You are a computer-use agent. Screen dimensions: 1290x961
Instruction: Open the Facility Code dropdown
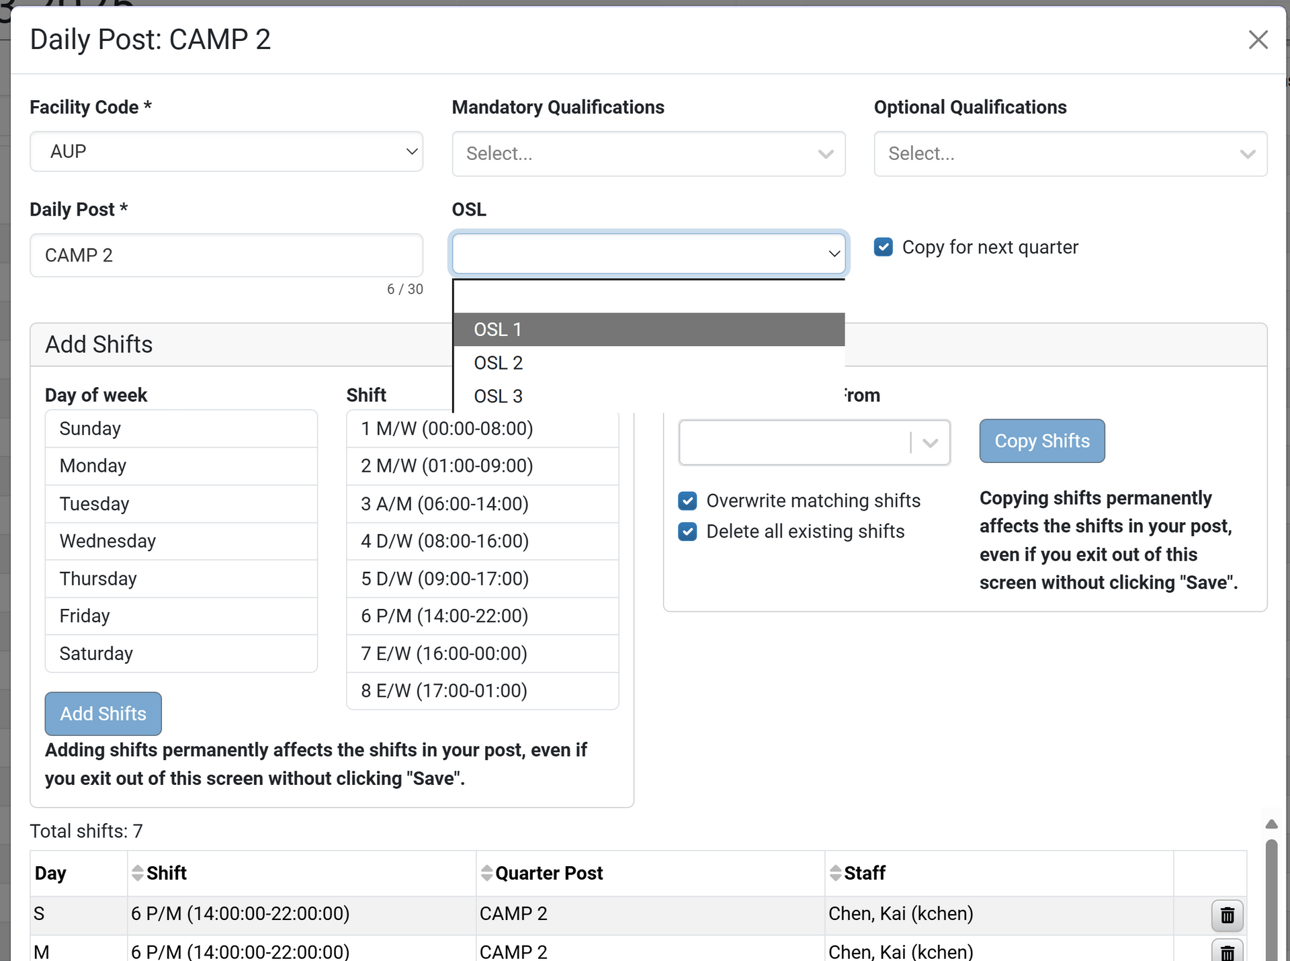(x=226, y=152)
